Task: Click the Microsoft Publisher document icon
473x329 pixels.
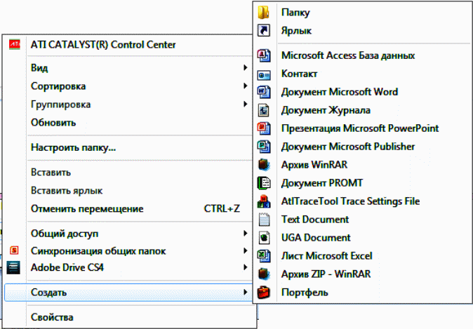Action: [x=264, y=147]
